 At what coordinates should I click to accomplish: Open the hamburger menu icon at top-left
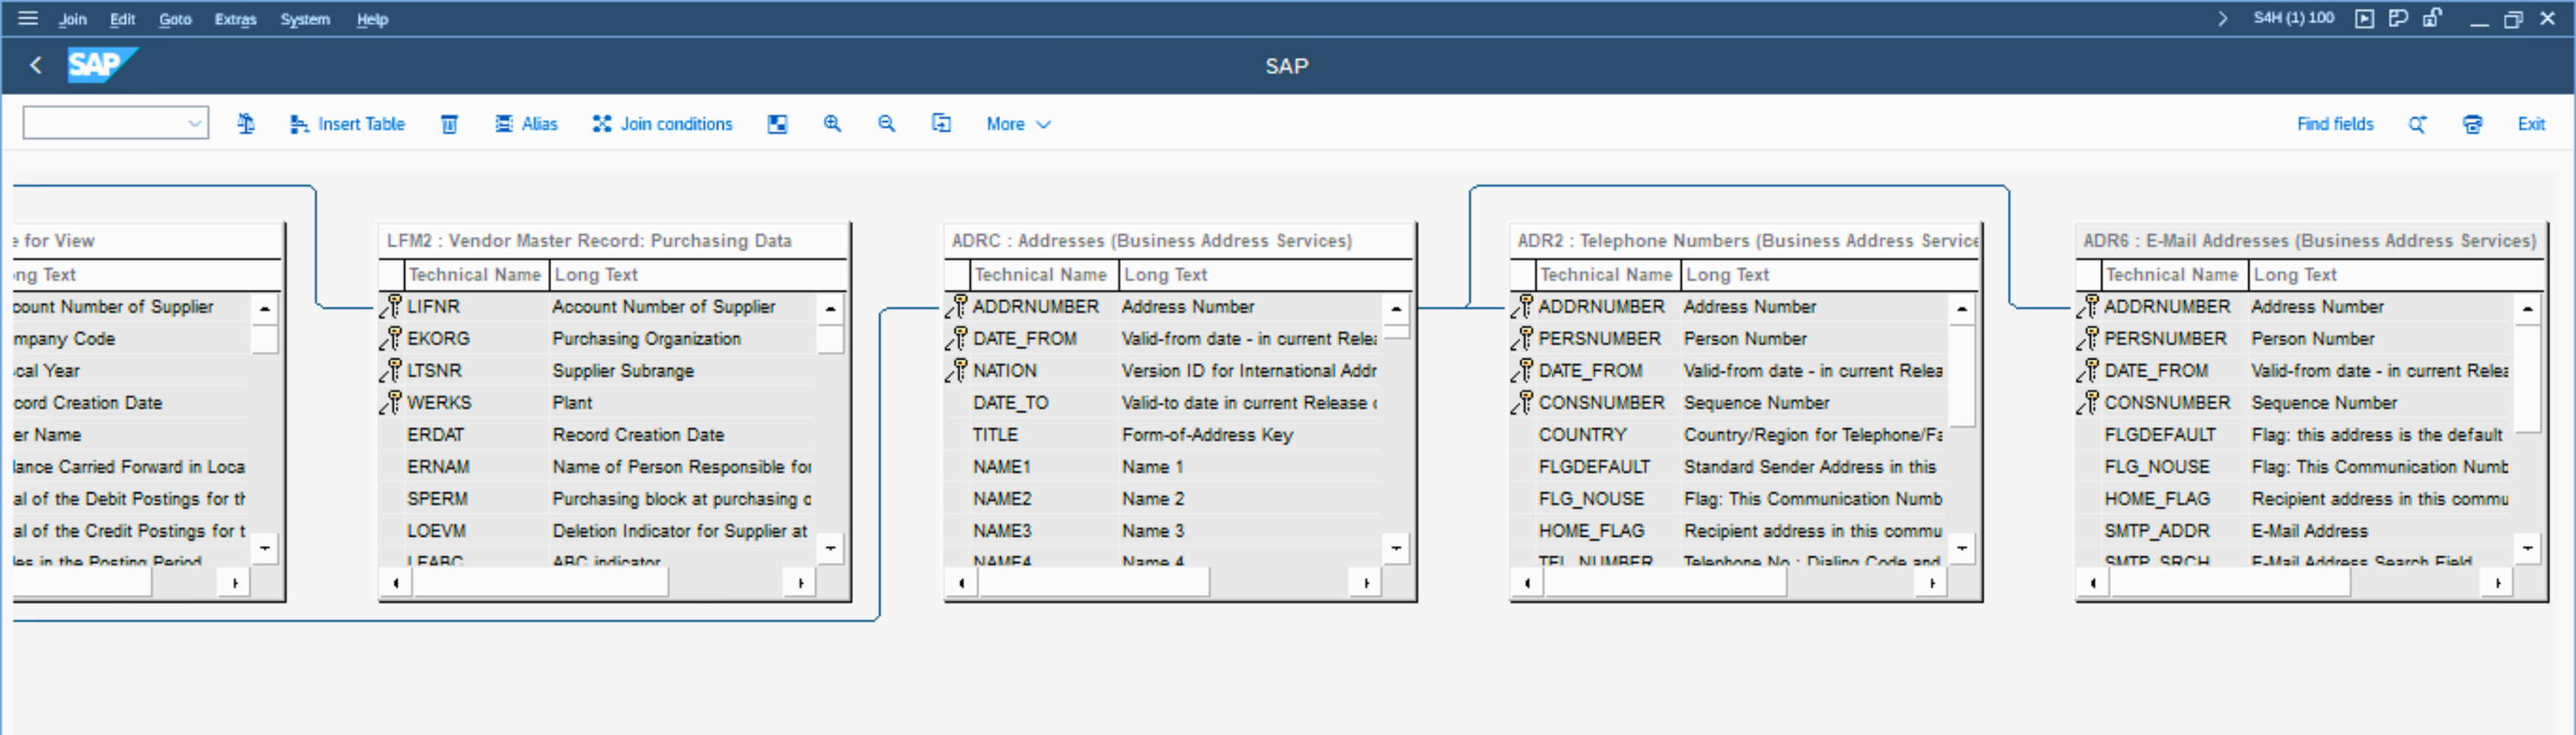27,18
